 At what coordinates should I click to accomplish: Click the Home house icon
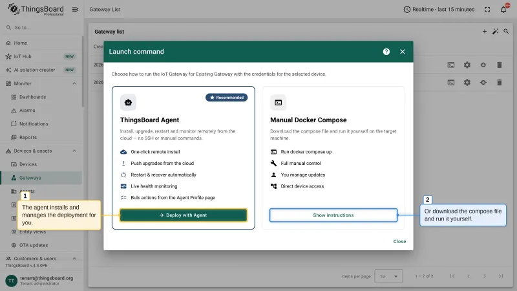pyautogui.click(x=8, y=43)
